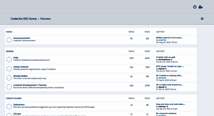Screen dimensions: 214x116
Task: Open 'Re: cl might crash because at…' post
Action: 169,85
